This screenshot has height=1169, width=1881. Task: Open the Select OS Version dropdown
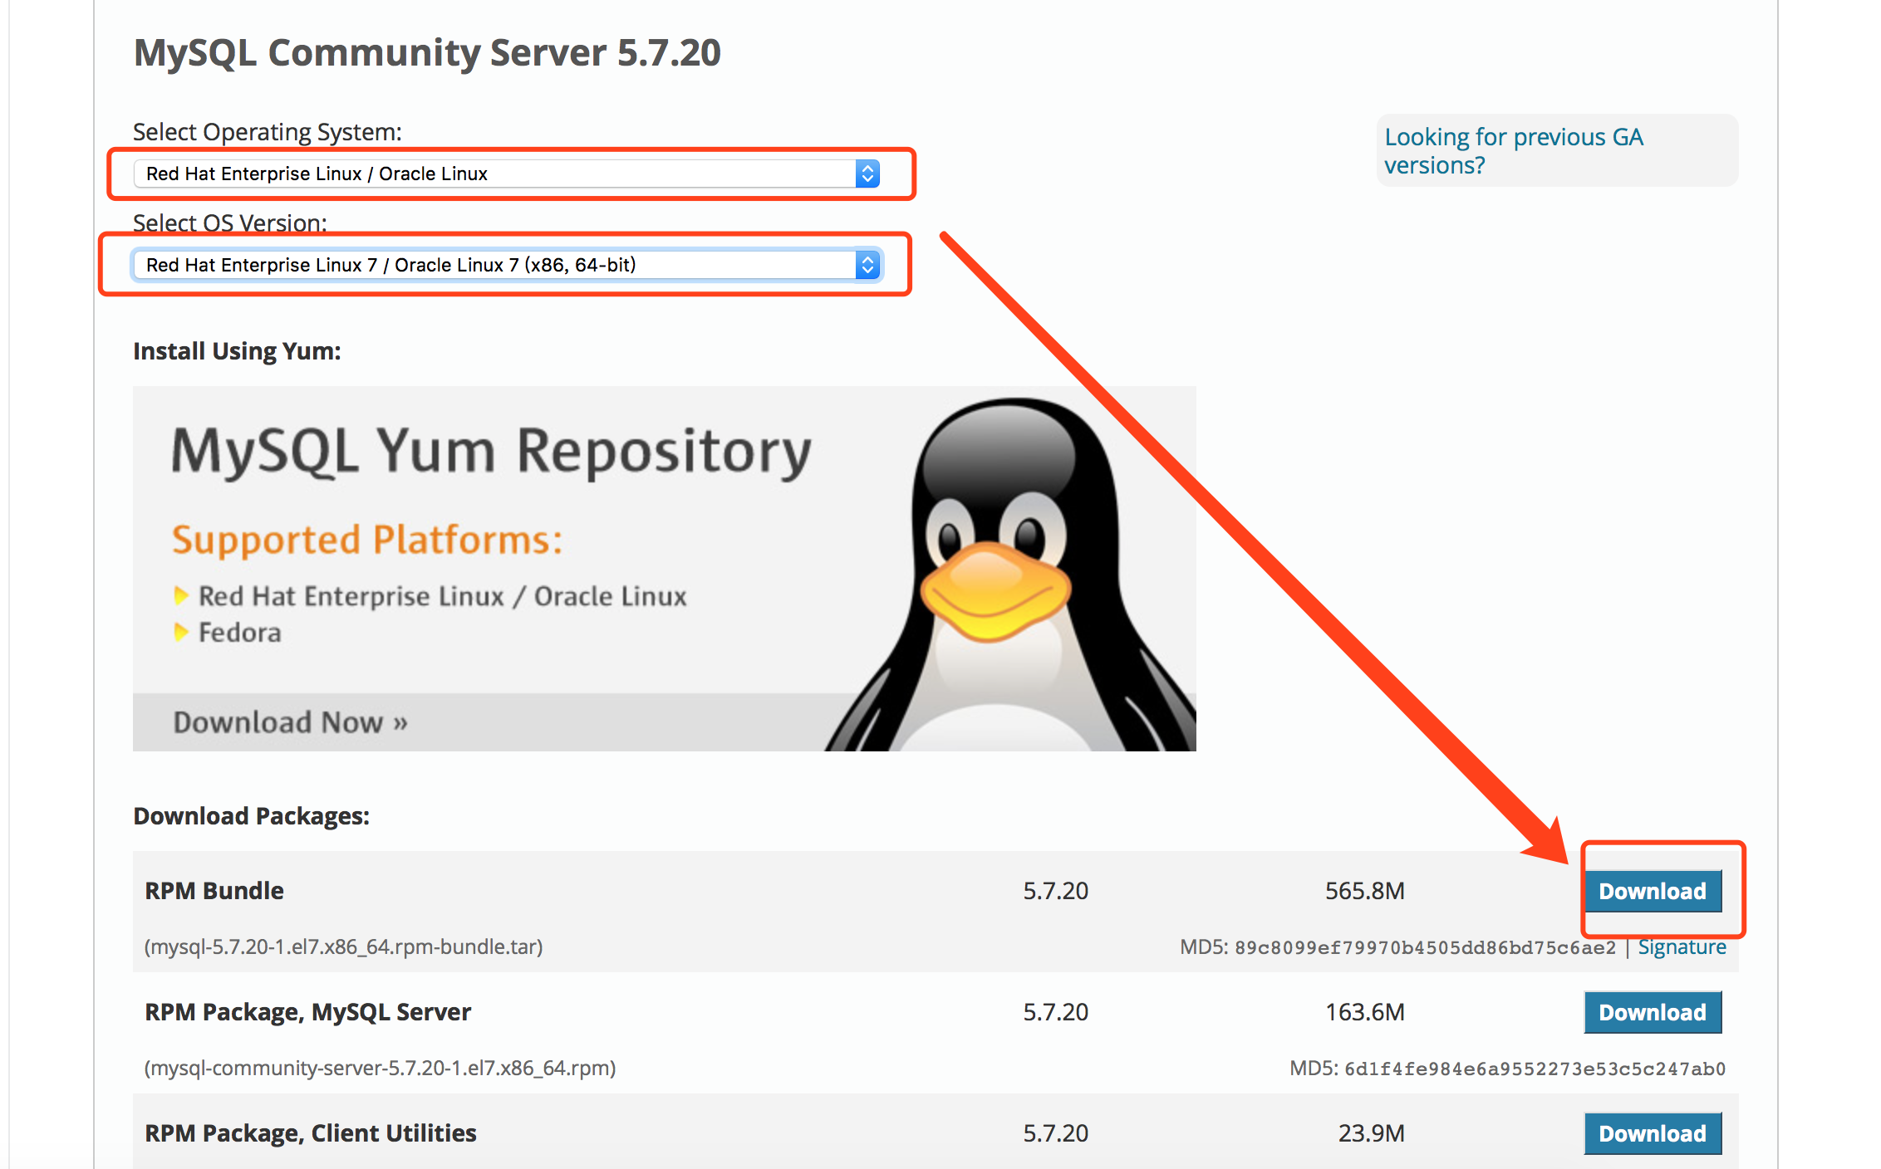pos(507,265)
